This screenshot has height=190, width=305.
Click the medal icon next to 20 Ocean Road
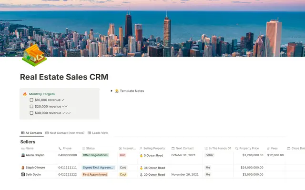(141, 175)
